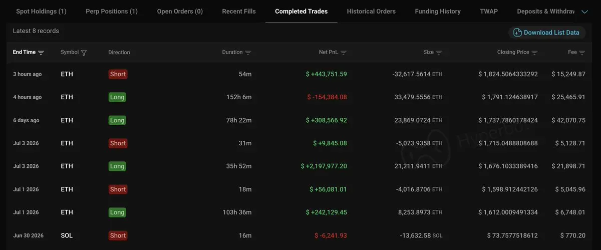Go to the Open Orders (0) tab

(180, 11)
